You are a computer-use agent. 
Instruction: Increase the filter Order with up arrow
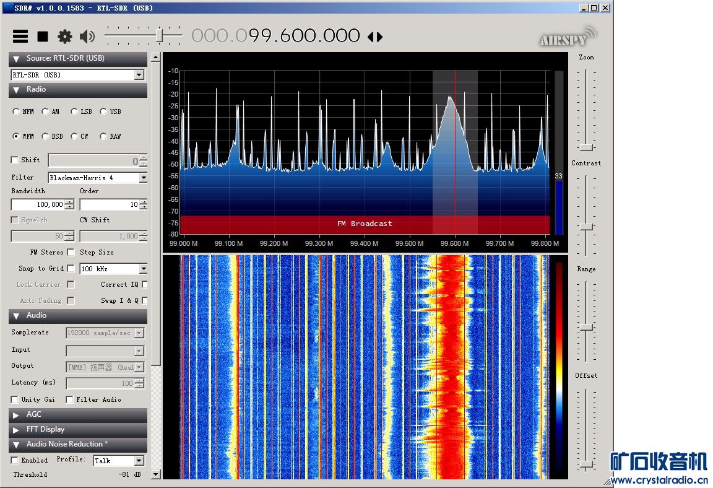tap(143, 202)
